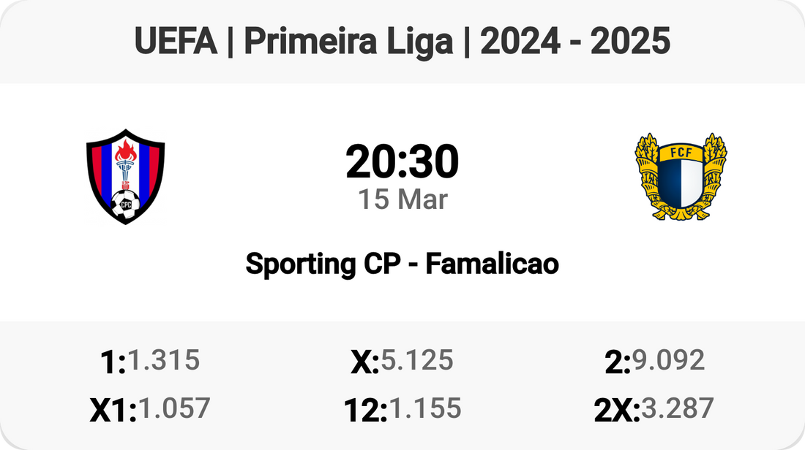Click the Famalicao FCF club crest
The height and width of the screenshot is (450, 805).
pyautogui.click(x=681, y=176)
